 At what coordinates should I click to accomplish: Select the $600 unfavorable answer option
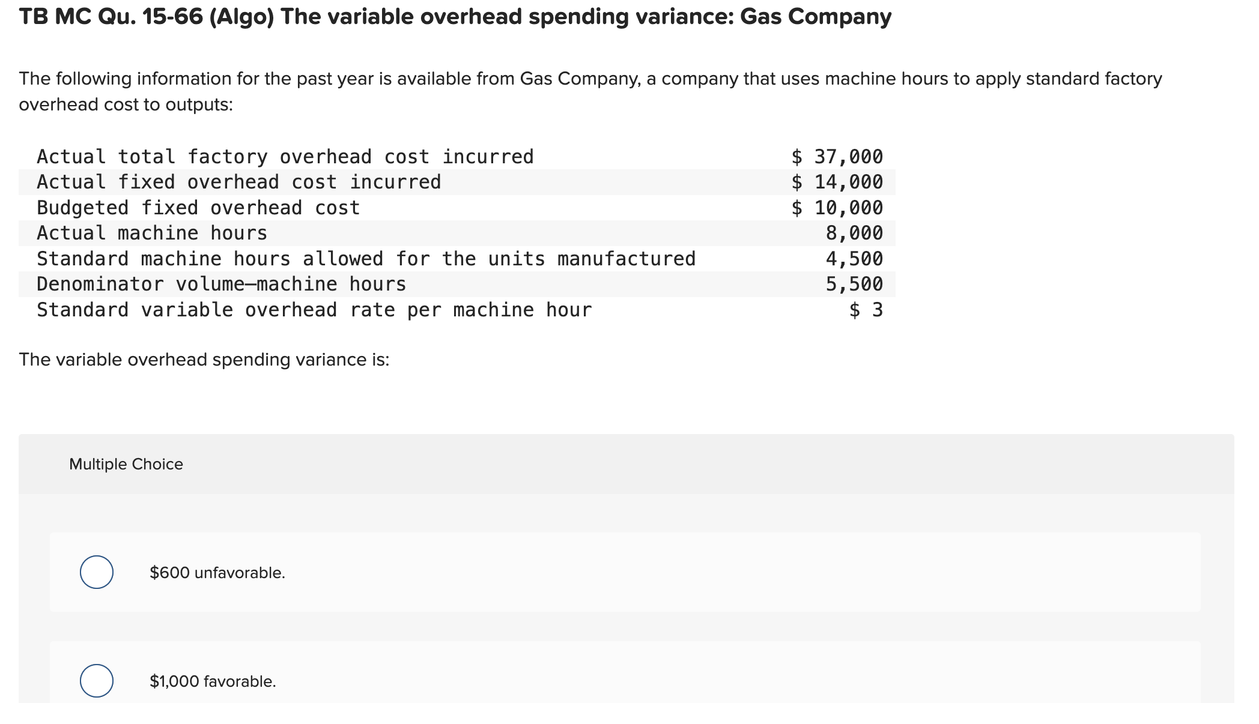pos(214,572)
